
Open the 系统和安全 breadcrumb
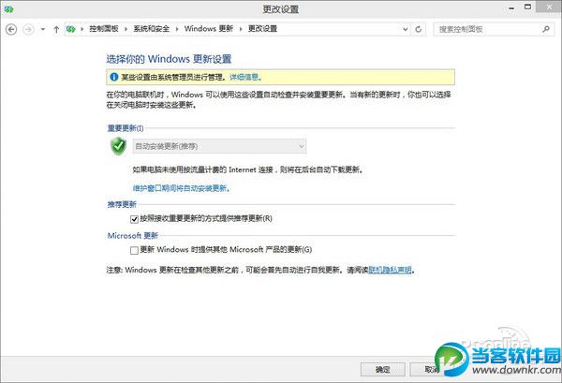coord(151,29)
